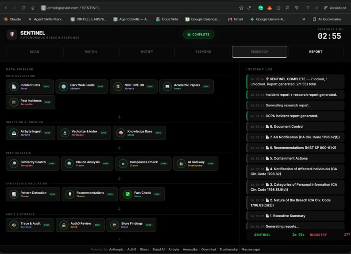
Task: Click the Pattern Detection chart icon
Action: [x=14, y=194]
